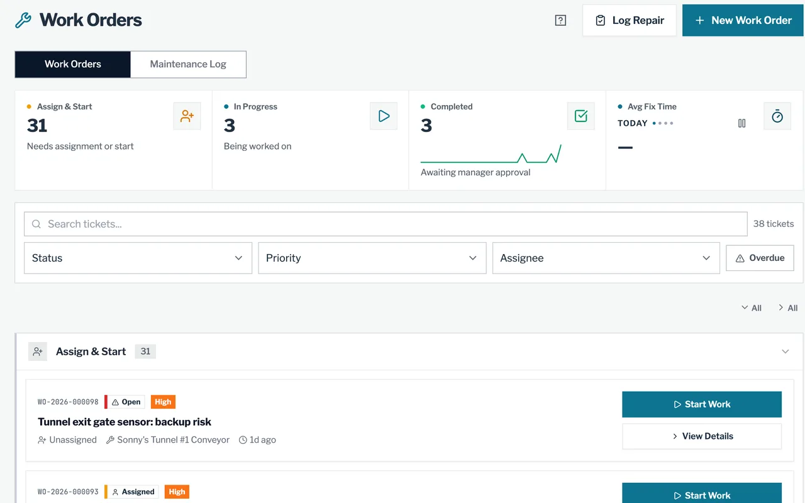805x503 pixels.
Task: Click the Completed sparkline chart
Action: [491, 154]
